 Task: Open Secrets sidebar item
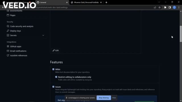click(13, 35)
